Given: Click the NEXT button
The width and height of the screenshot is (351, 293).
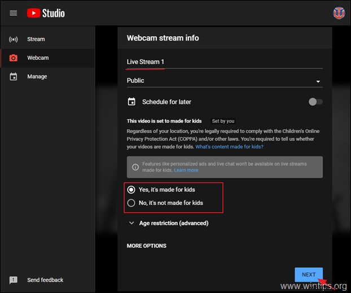Looking at the screenshot, I should [309, 274].
